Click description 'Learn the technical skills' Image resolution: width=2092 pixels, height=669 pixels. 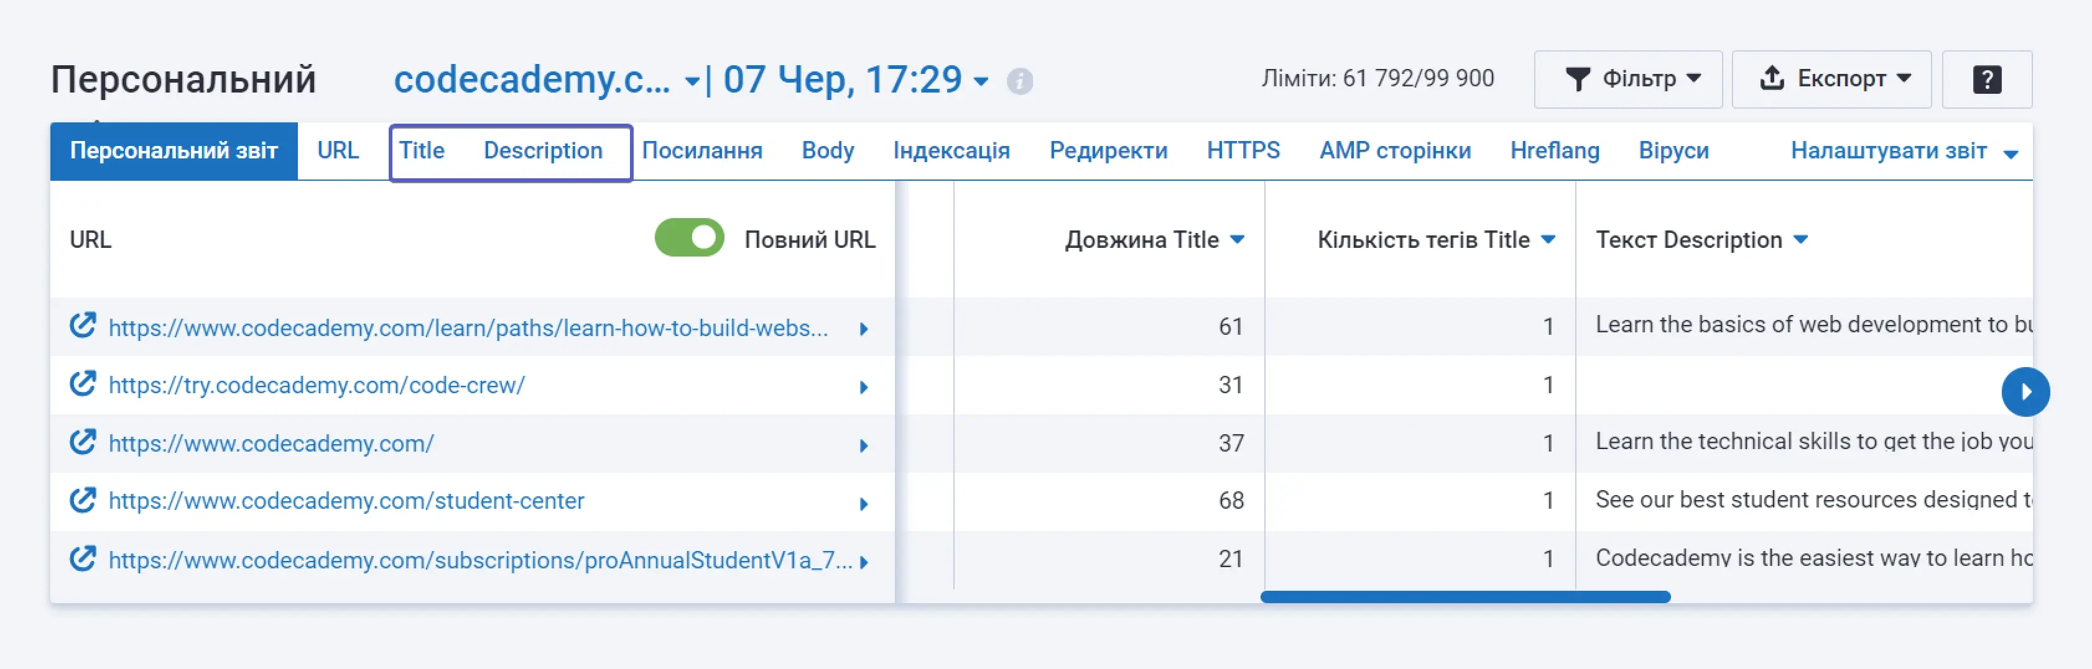1813,441
